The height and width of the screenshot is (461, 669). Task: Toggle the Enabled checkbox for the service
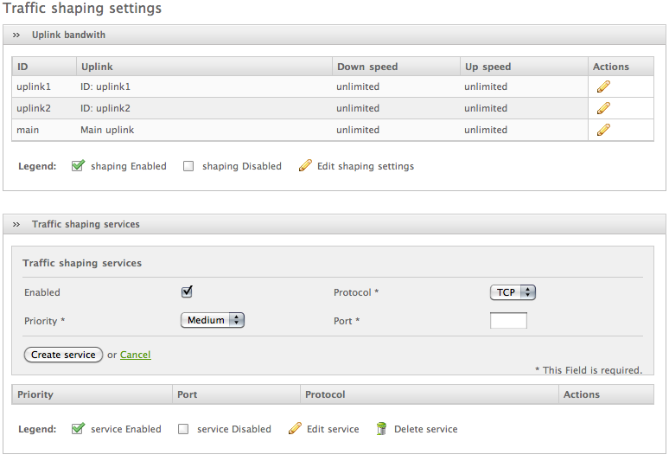(187, 292)
